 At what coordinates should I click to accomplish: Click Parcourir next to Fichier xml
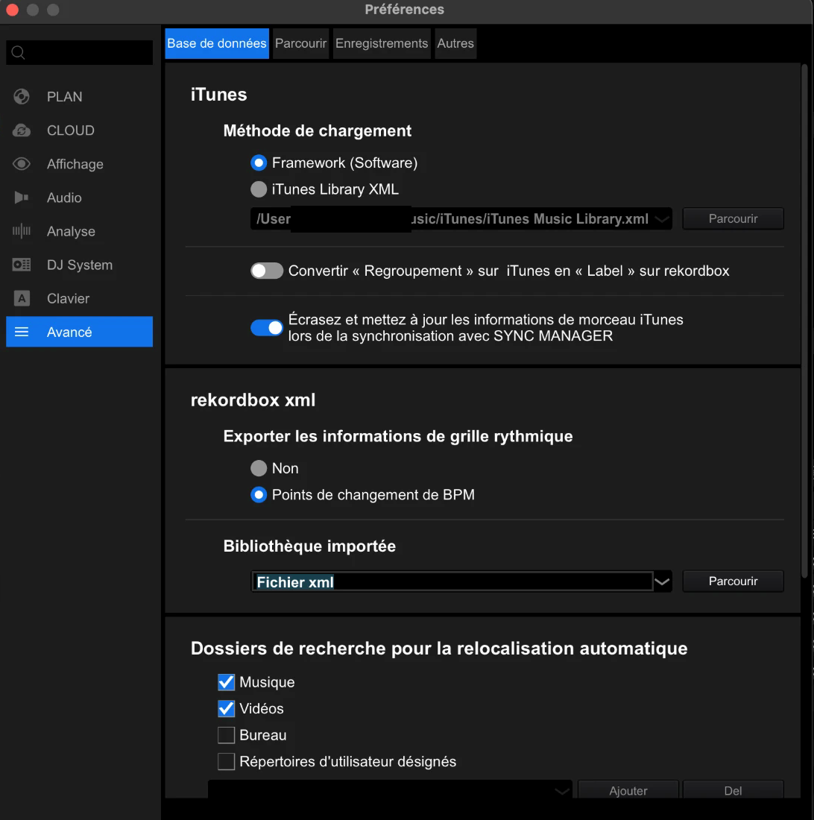733,581
